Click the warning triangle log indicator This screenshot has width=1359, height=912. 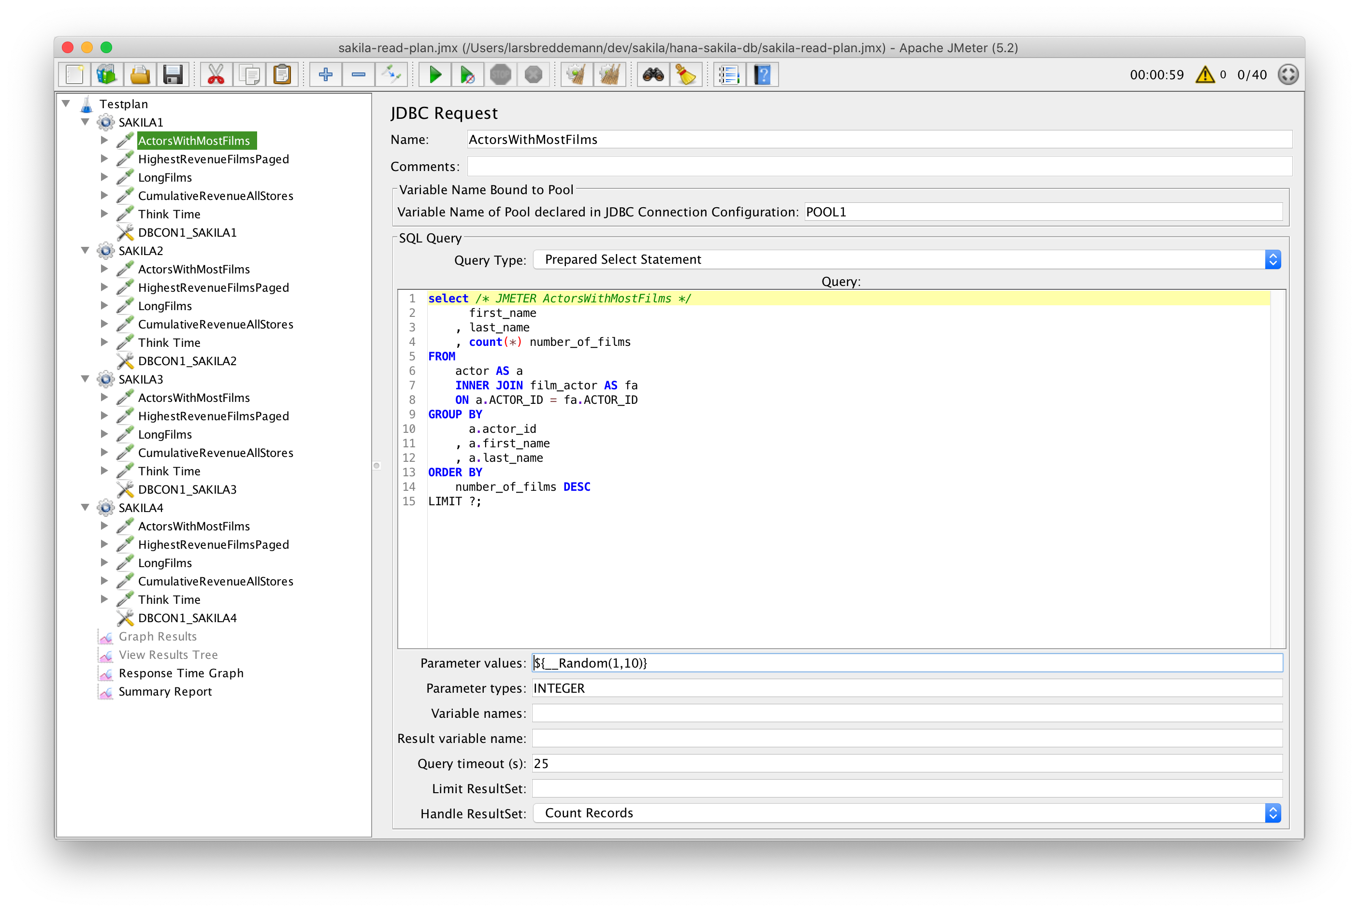(x=1205, y=74)
